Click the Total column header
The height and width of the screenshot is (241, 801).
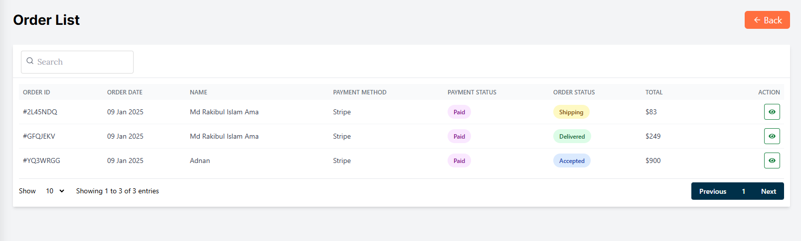(653, 92)
